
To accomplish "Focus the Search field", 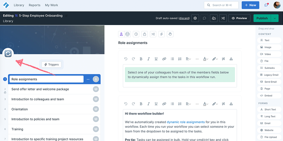I will 221,5.
